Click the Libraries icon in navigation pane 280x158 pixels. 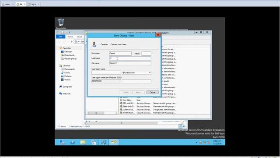pyautogui.click(x=60, y=65)
